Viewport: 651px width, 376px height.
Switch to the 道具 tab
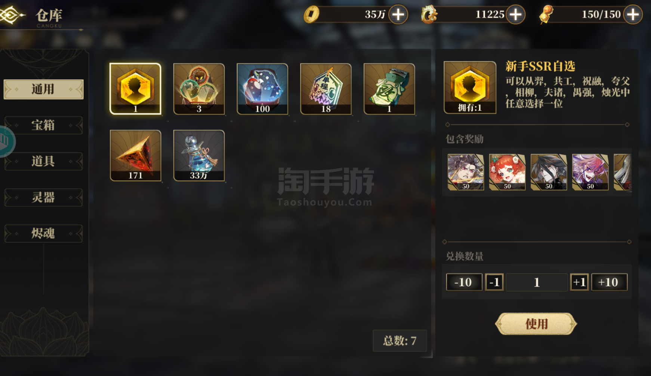[43, 161]
